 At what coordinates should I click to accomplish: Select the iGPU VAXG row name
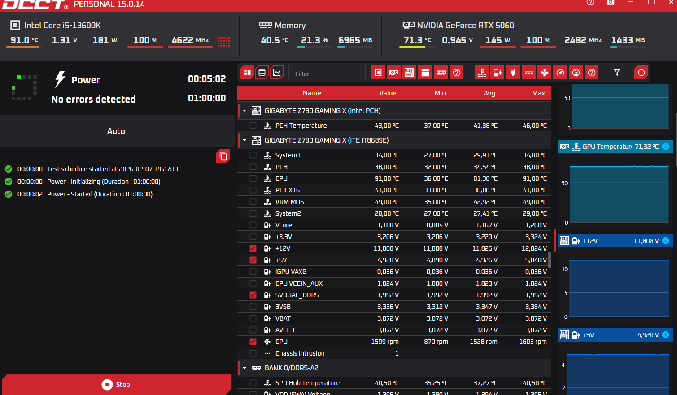[x=291, y=272]
